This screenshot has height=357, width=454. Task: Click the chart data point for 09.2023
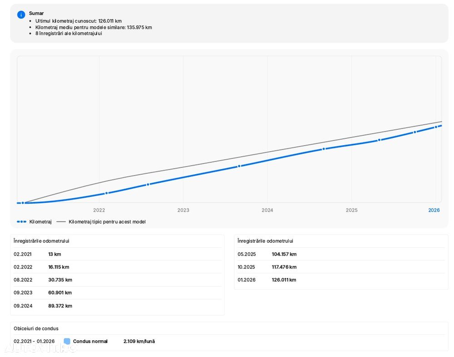(239, 166)
